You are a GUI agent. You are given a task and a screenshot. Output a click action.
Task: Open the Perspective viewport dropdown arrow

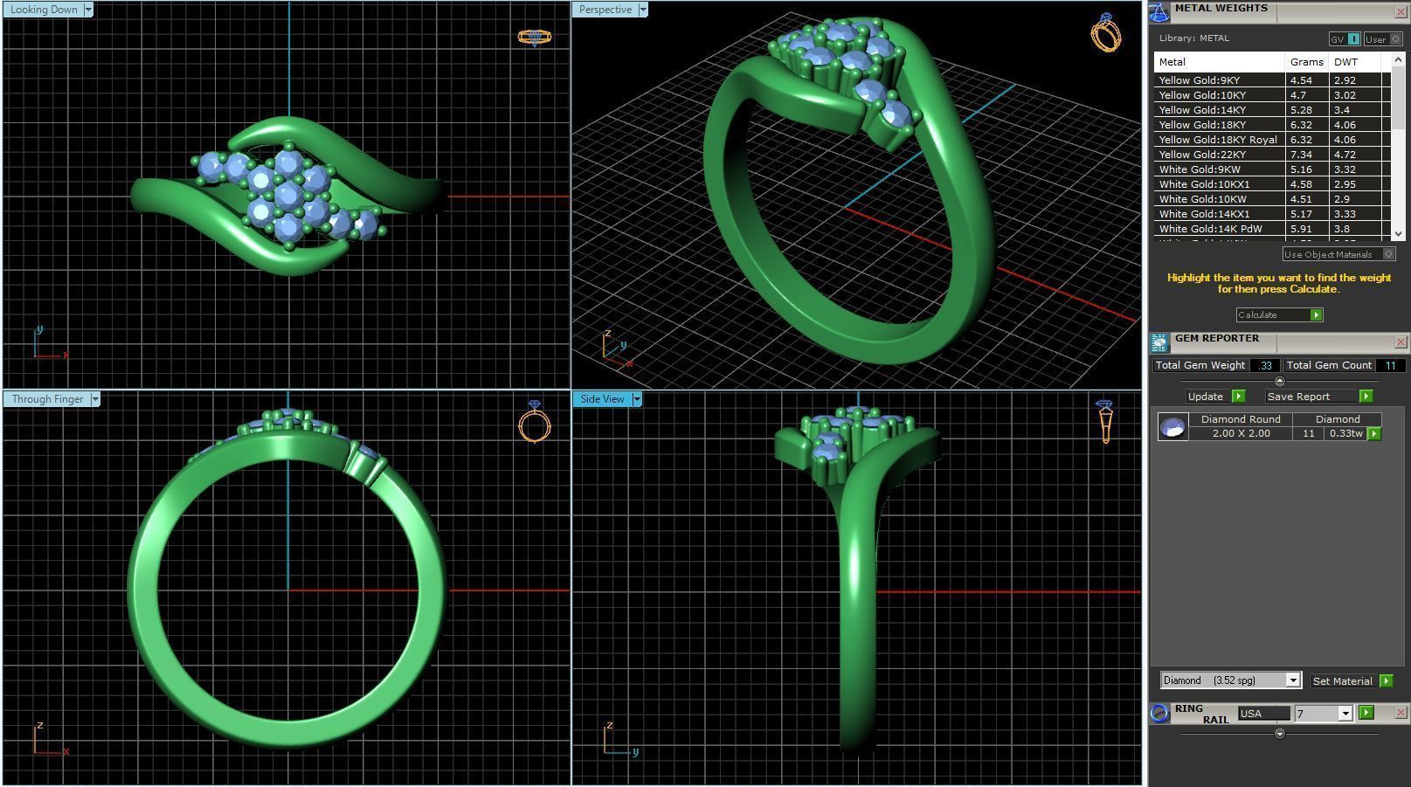(643, 10)
